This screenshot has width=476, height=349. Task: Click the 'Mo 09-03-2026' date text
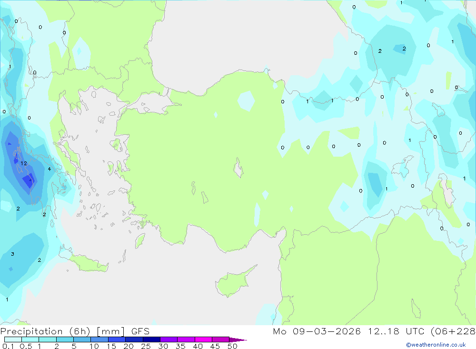pos(317,331)
